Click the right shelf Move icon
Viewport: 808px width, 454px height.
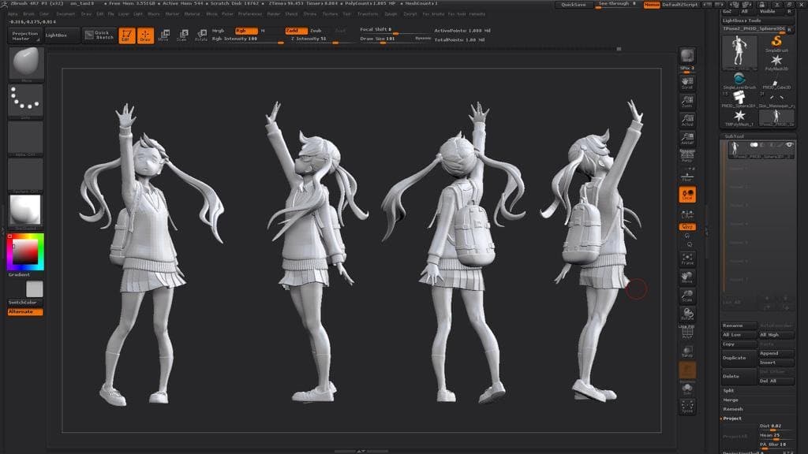[x=687, y=277]
